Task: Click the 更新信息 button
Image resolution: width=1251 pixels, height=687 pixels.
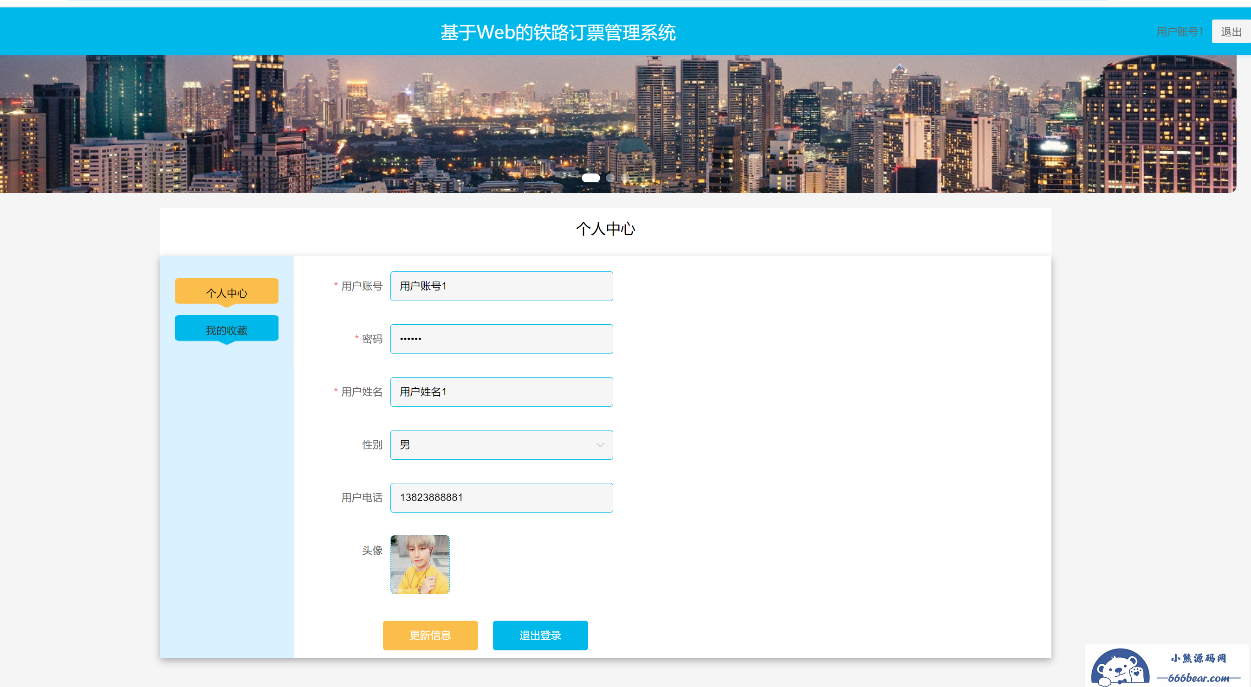Action: pos(430,635)
